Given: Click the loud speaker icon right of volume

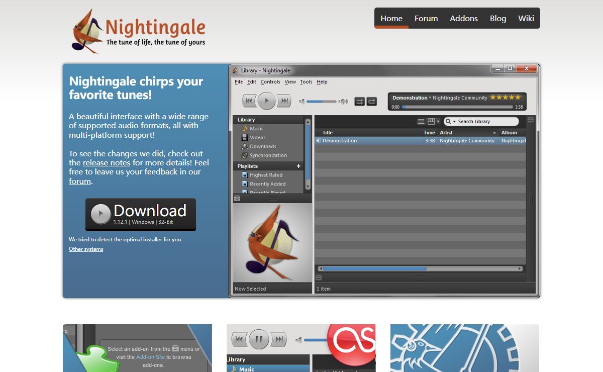Looking at the screenshot, I should tap(343, 102).
